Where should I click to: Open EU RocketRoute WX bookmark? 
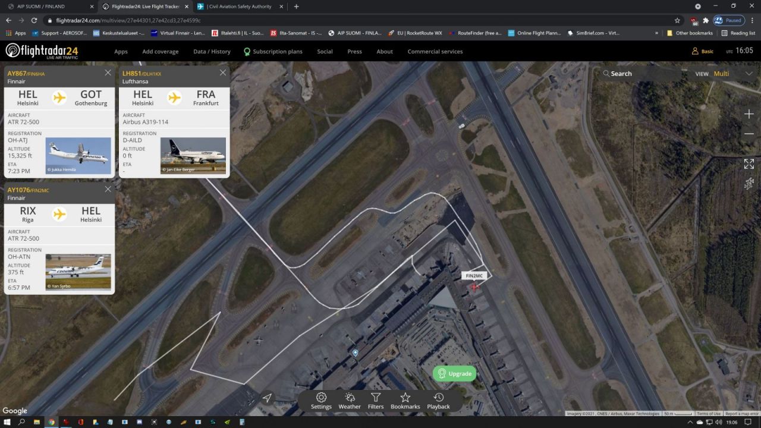(x=415, y=33)
